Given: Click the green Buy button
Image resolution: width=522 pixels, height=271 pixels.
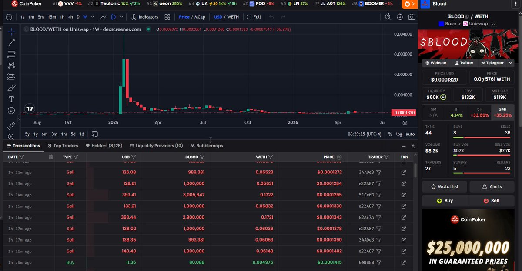Looking at the screenshot, I should coord(445,201).
